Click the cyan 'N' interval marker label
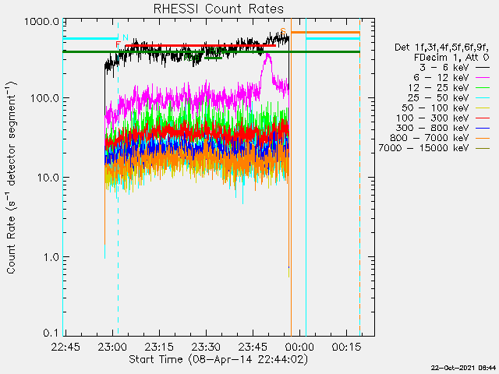Screen dimensions: 499x374 [x=125, y=37]
